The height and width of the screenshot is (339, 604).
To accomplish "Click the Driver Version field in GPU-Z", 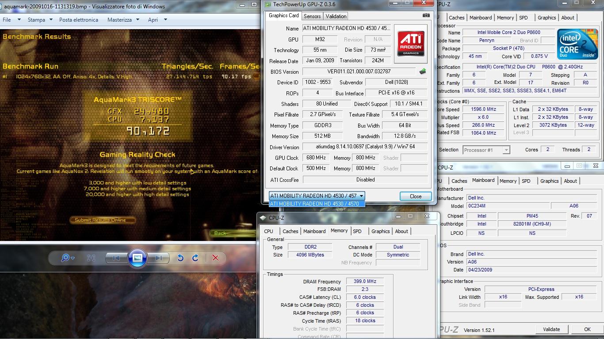I will click(x=365, y=147).
